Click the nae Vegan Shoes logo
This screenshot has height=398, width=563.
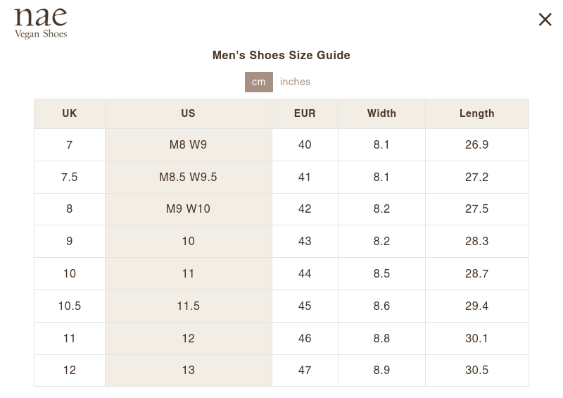coord(41,23)
